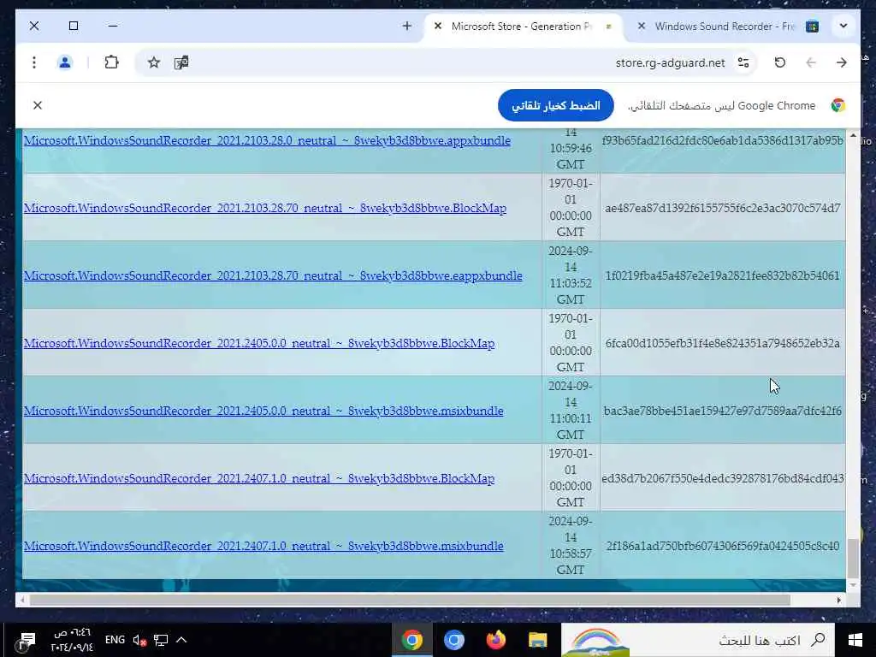Click horizontal scrollbar right arrow
The image size is (876, 657).
[838, 600]
